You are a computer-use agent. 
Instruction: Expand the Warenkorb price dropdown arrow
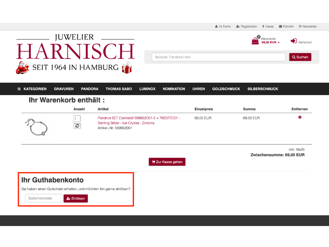(x=278, y=42)
